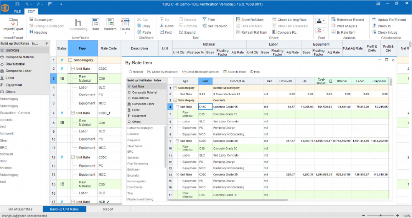Switch to the Bill of Quantities tab
412x218 pixels.
point(21,209)
